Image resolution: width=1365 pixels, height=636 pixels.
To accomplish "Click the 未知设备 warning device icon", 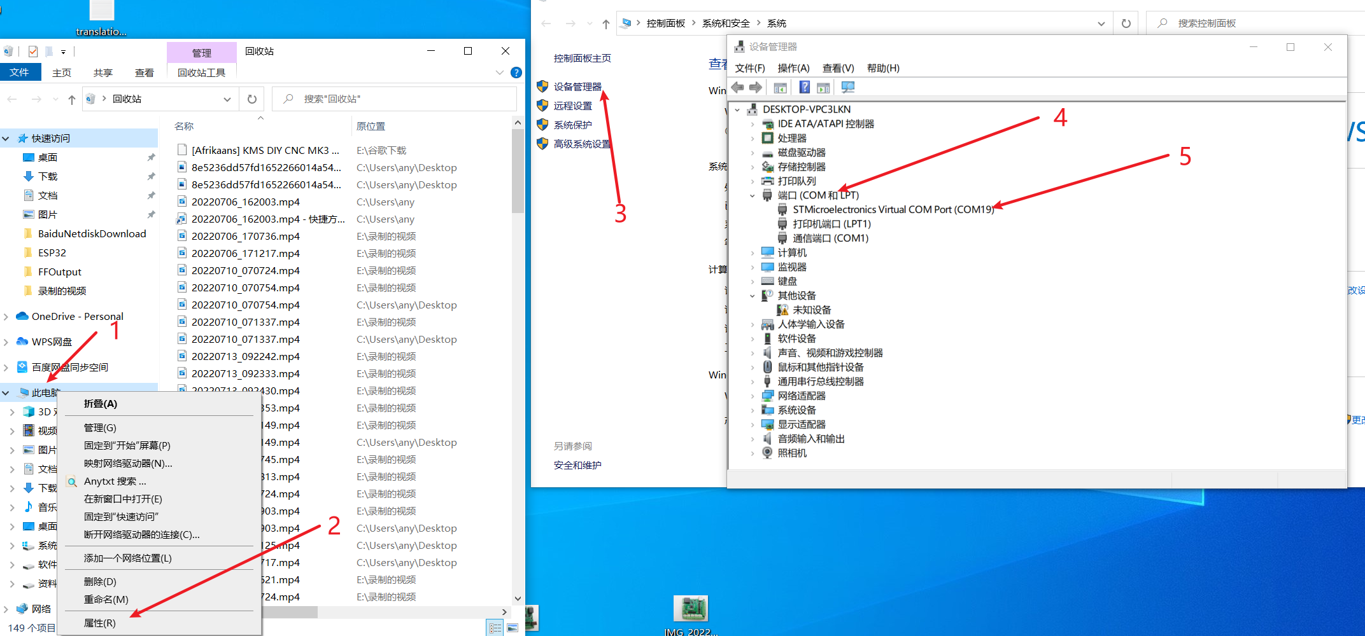I will coord(782,310).
